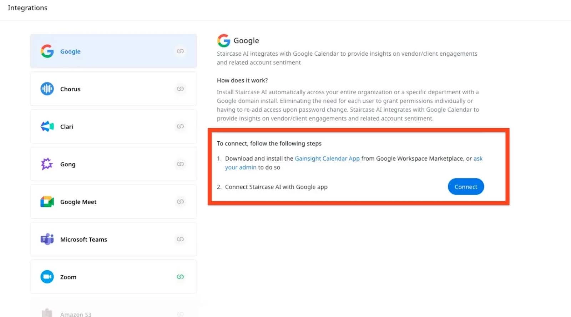The image size is (571, 317).
Task: Select the Google integration card
Action: (113, 51)
